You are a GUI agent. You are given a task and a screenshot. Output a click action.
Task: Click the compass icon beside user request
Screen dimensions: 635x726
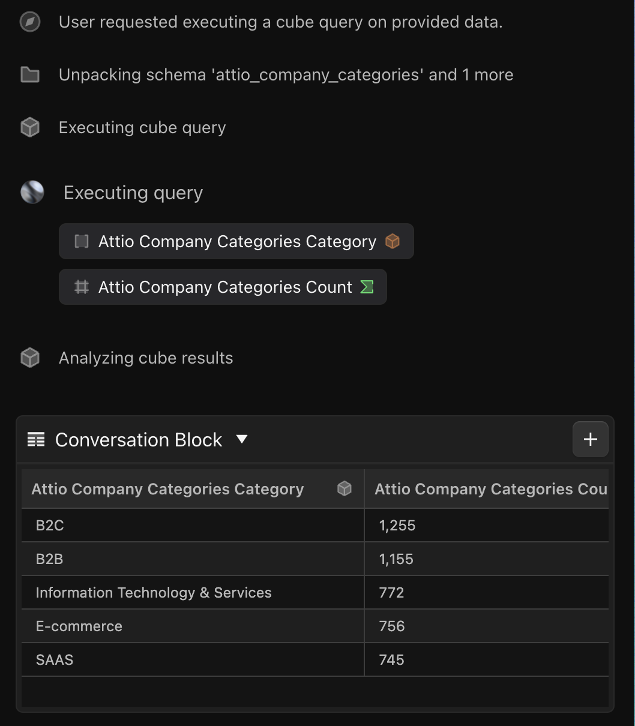(x=30, y=22)
